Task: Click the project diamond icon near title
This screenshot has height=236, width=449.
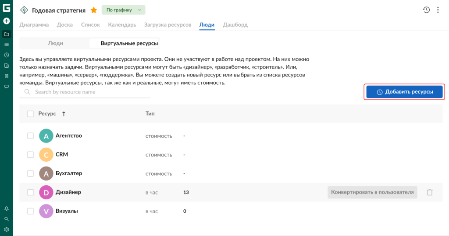Action: (24, 10)
